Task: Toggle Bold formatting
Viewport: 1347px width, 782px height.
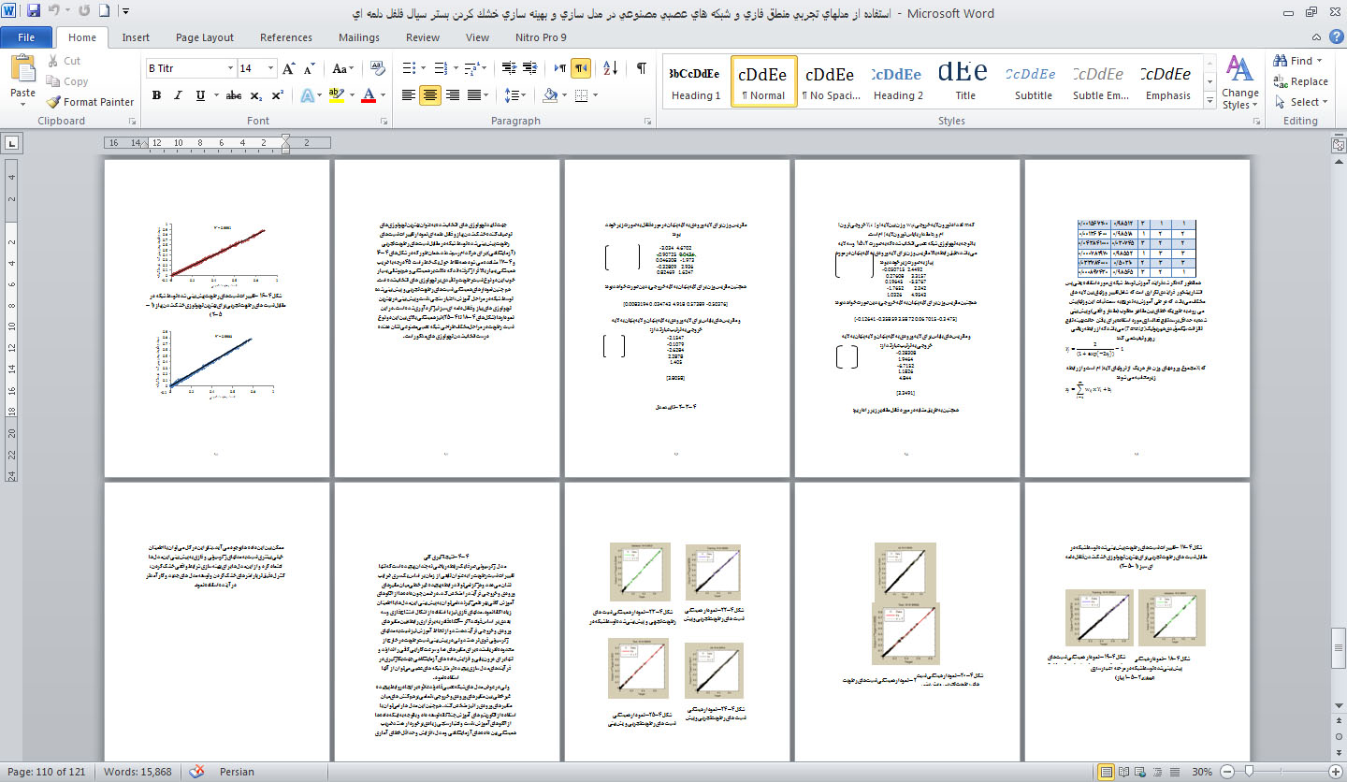Action: pyautogui.click(x=156, y=95)
